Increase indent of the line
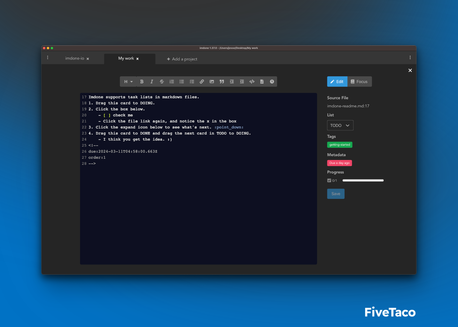The height and width of the screenshot is (327, 458). point(232,82)
